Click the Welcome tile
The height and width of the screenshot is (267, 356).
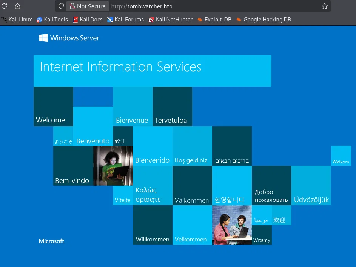[53, 106]
